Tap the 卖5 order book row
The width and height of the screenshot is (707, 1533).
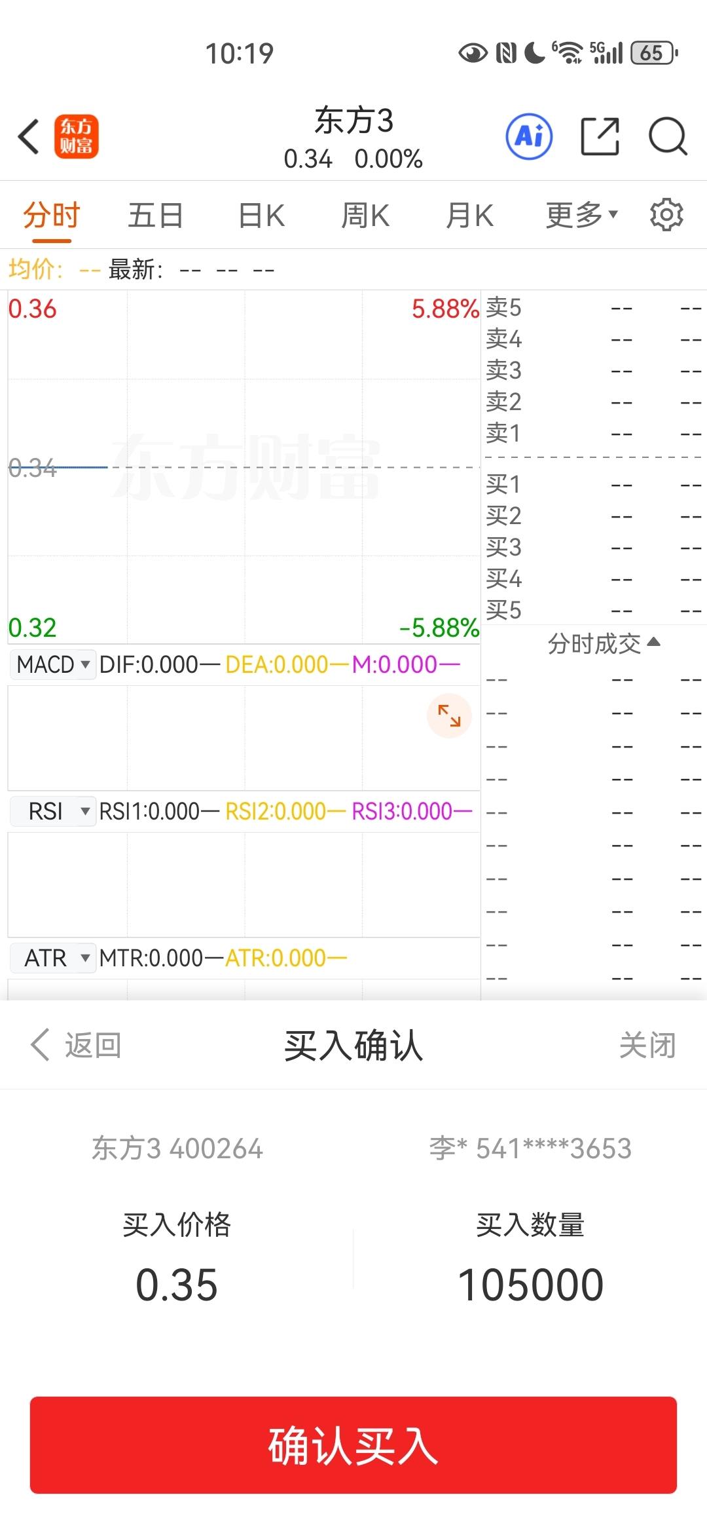click(x=594, y=307)
